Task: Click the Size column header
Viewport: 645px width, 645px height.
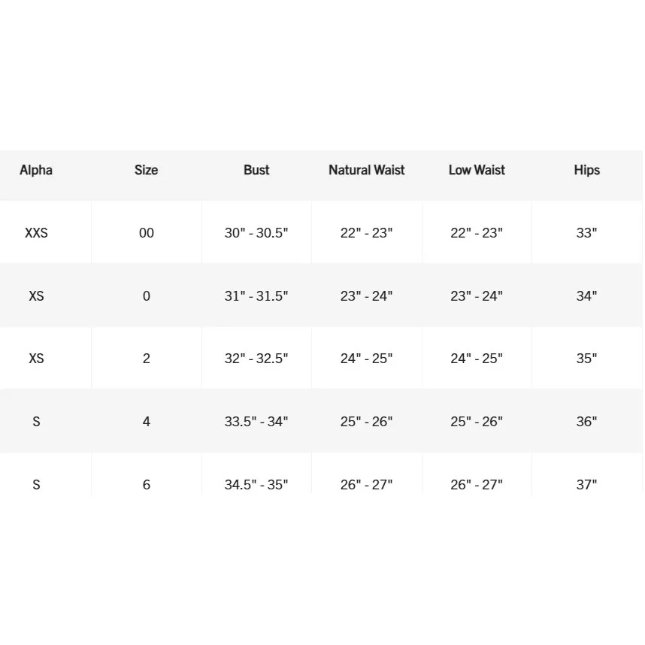Action: coord(146,170)
